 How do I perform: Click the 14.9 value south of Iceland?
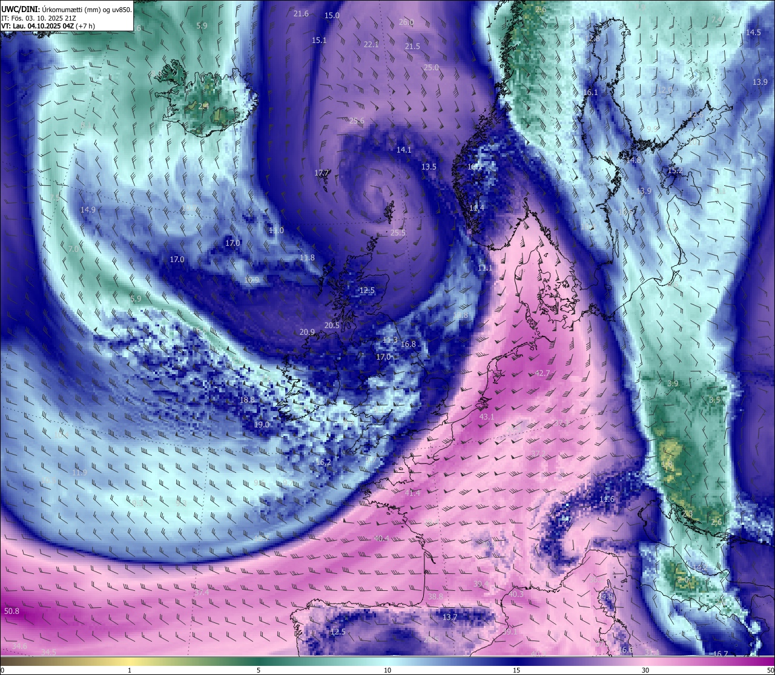88,210
